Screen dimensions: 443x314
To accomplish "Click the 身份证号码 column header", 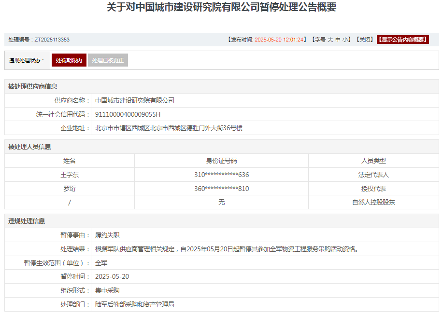I will coord(221,161).
